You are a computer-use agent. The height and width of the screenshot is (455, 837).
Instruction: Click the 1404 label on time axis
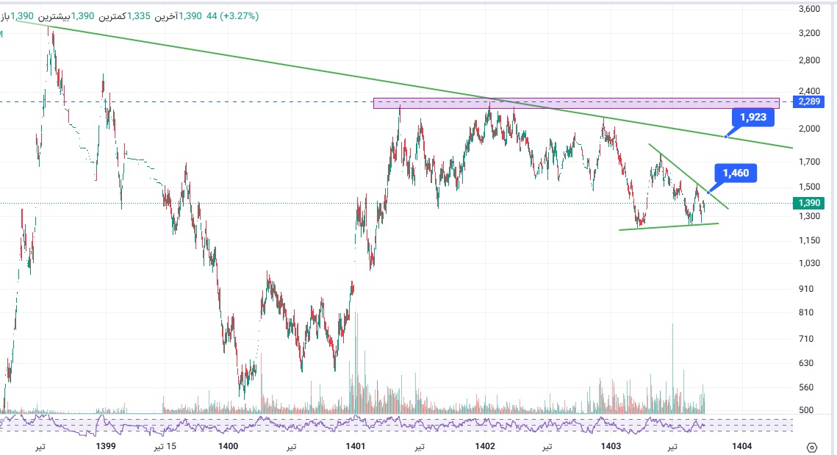tap(741, 446)
